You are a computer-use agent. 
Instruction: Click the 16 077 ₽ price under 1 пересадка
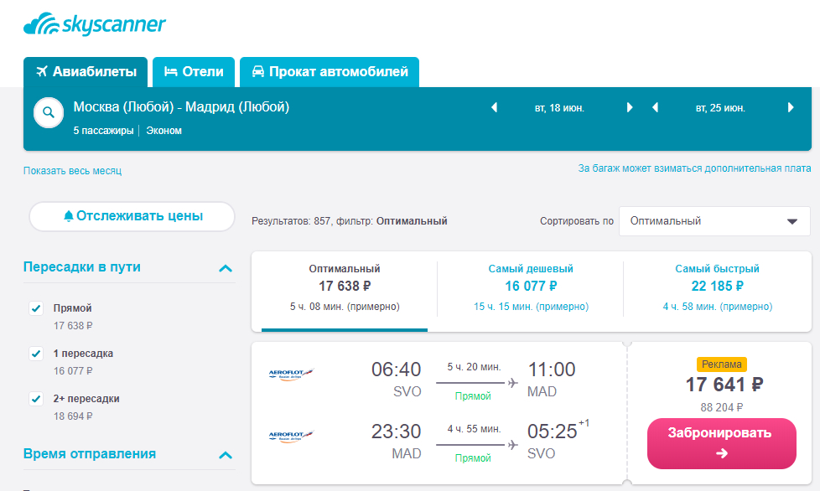point(73,371)
